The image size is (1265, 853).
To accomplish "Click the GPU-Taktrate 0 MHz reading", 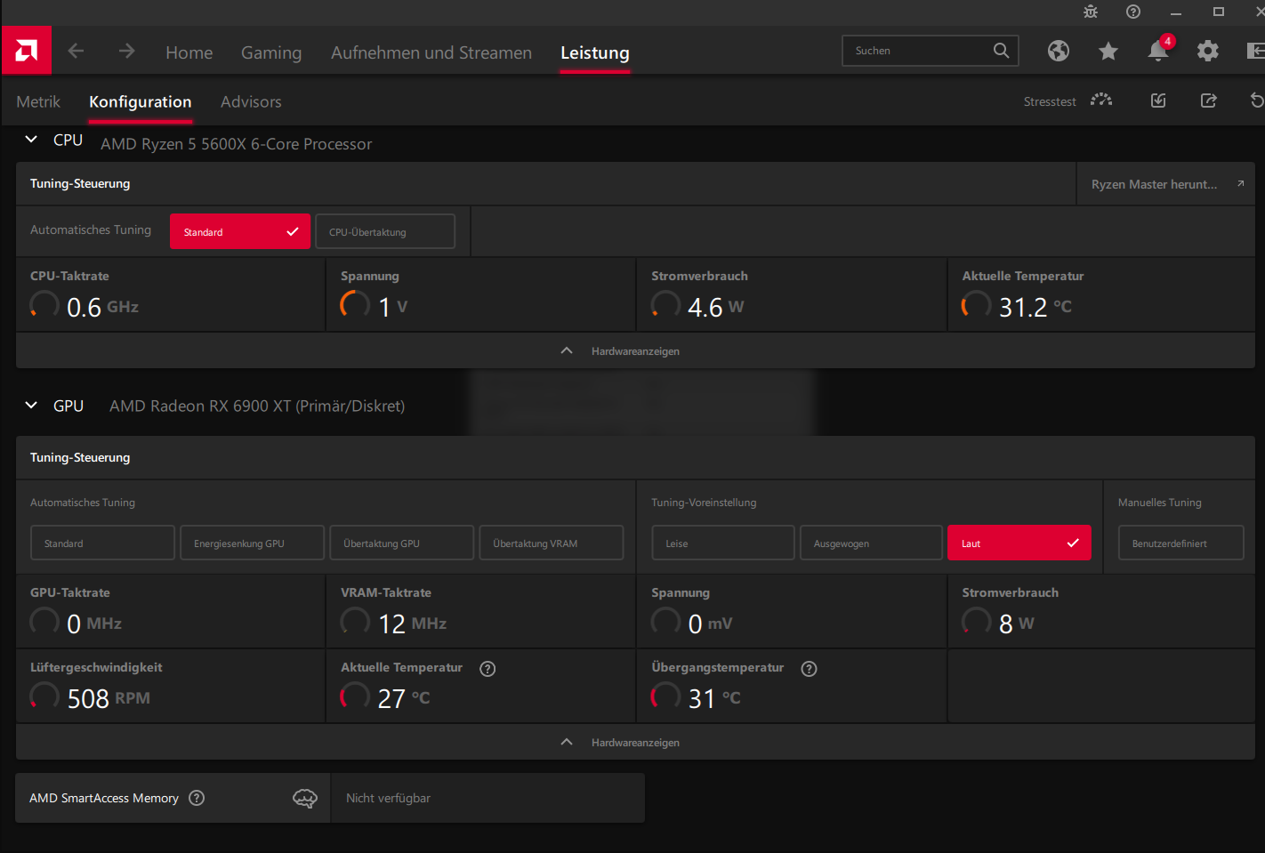I will (94, 624).
